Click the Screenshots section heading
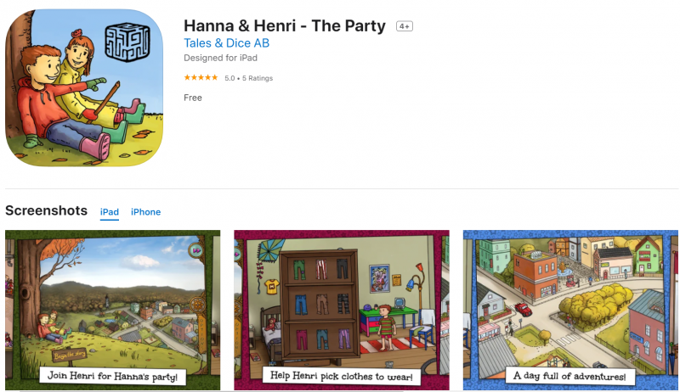Screen dimensions: 680x392 coord(47,210)
